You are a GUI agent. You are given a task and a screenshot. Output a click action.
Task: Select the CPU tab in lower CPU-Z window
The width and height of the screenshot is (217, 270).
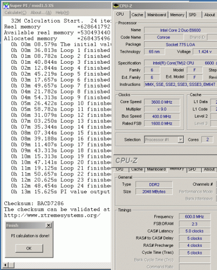[120, 170]
